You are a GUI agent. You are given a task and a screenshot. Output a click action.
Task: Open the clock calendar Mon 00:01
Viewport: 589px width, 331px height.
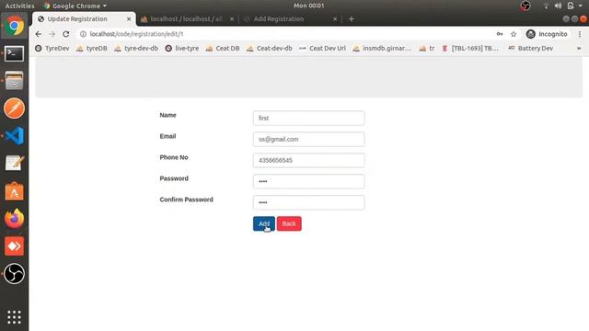[x=309, y=6]
